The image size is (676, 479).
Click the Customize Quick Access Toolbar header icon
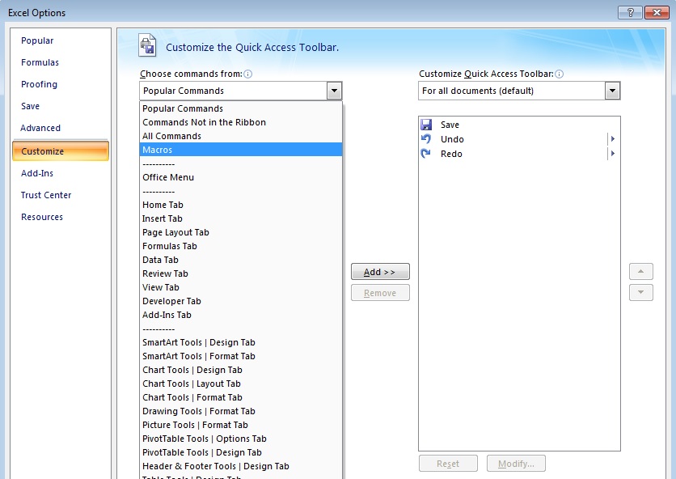pyautogui.click(x=147, y=45)
